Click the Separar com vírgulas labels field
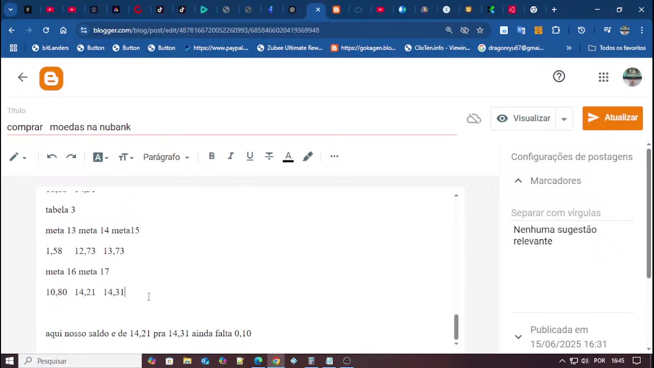The image size is (654, 368). tap(572, 213)
